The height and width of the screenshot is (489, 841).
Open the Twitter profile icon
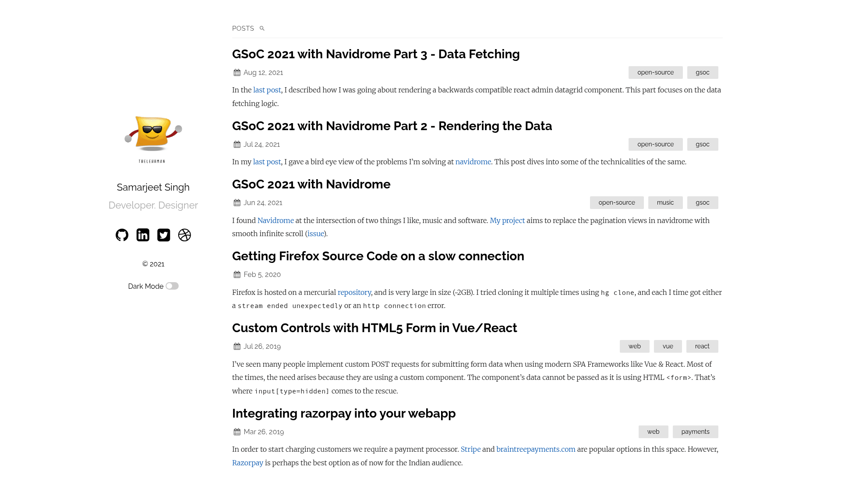[164, 235]
